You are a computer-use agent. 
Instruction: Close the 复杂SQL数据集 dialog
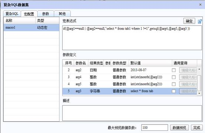(200, 5)
